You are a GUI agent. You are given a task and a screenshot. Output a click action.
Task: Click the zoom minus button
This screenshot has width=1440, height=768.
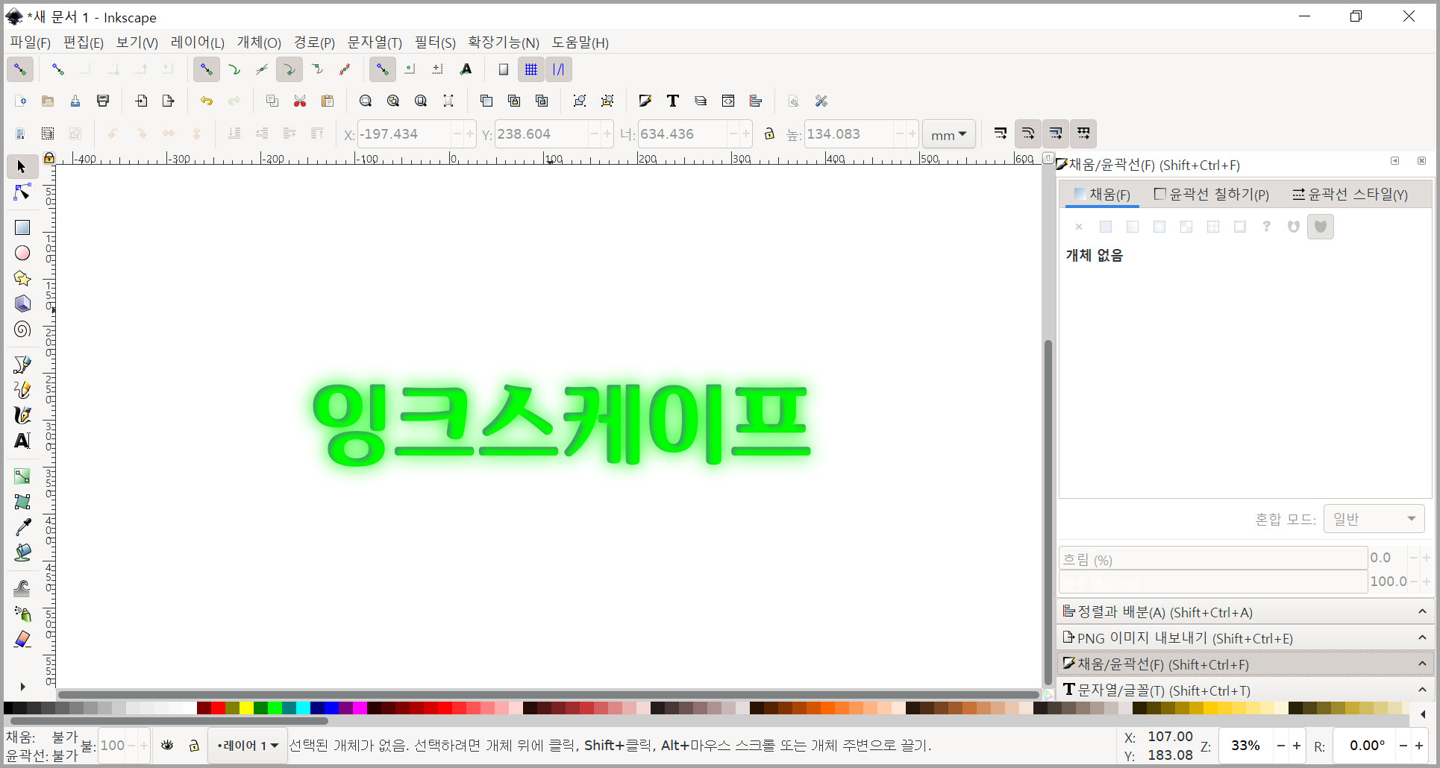1280,746
